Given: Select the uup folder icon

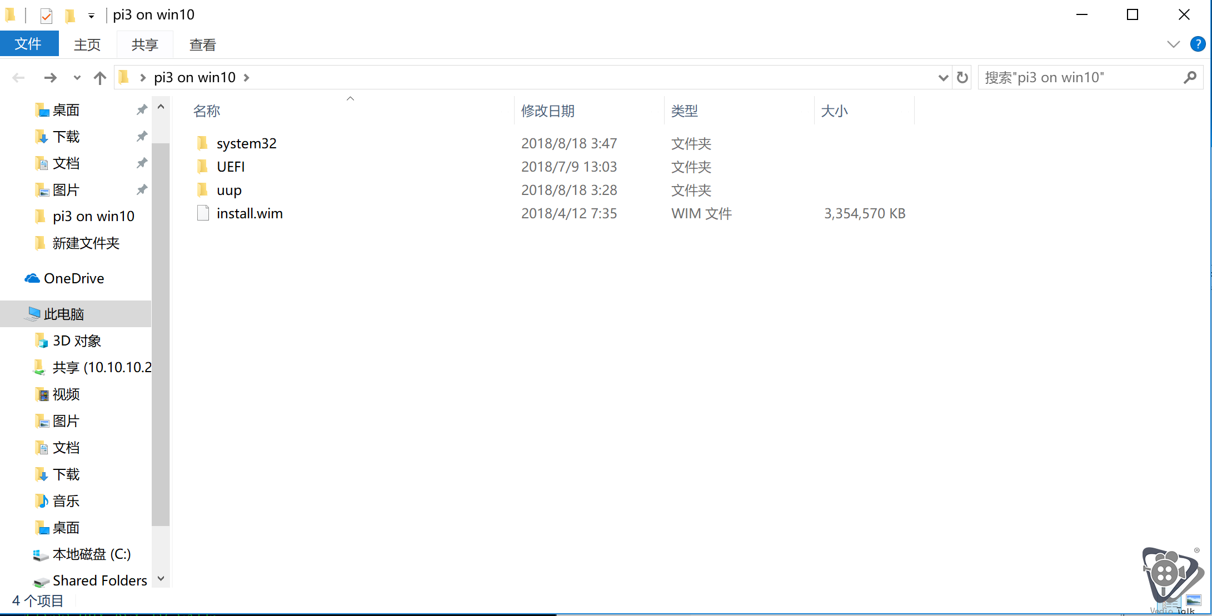Looking at the screenshot, I should pyautogui.click(x=202, y=190).
